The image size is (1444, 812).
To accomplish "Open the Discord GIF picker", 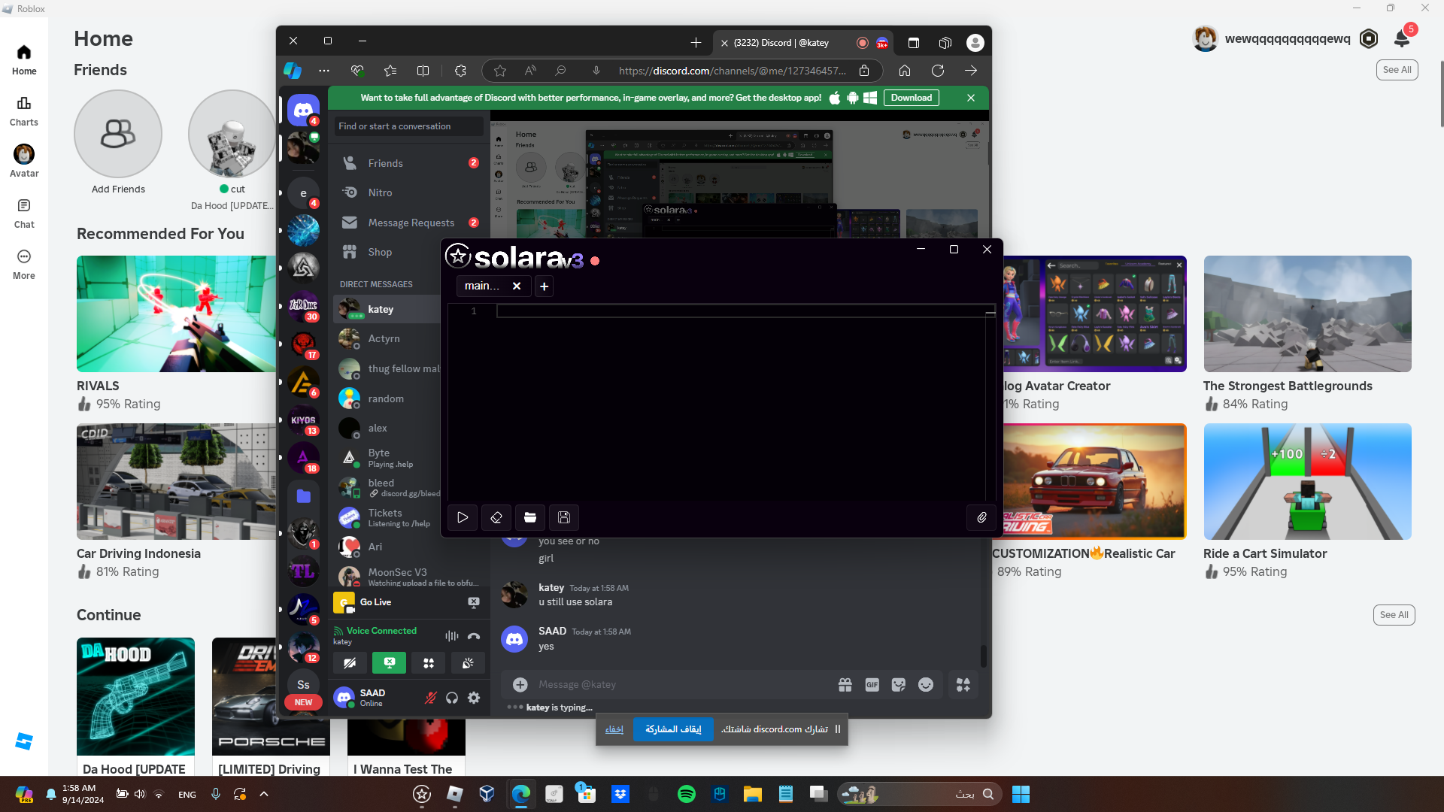I will tap(872, 685).
